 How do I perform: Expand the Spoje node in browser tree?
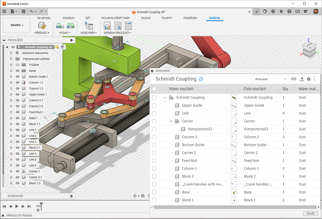coord(11,70)
